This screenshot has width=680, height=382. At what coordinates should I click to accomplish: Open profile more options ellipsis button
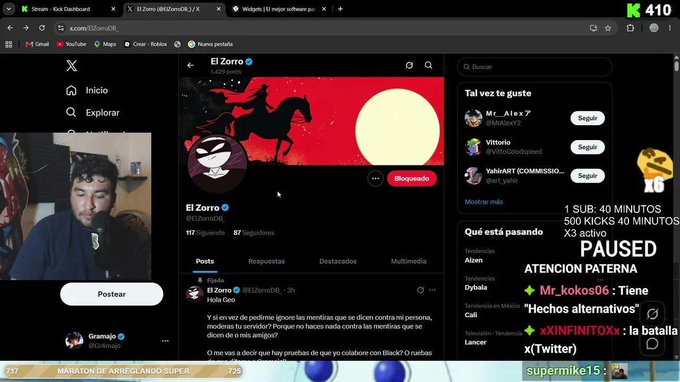[x=376, y=178]
